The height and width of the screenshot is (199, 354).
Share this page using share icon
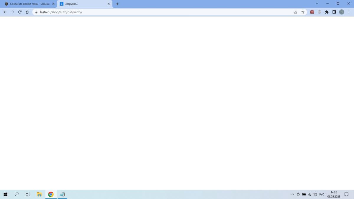[295, 12]
